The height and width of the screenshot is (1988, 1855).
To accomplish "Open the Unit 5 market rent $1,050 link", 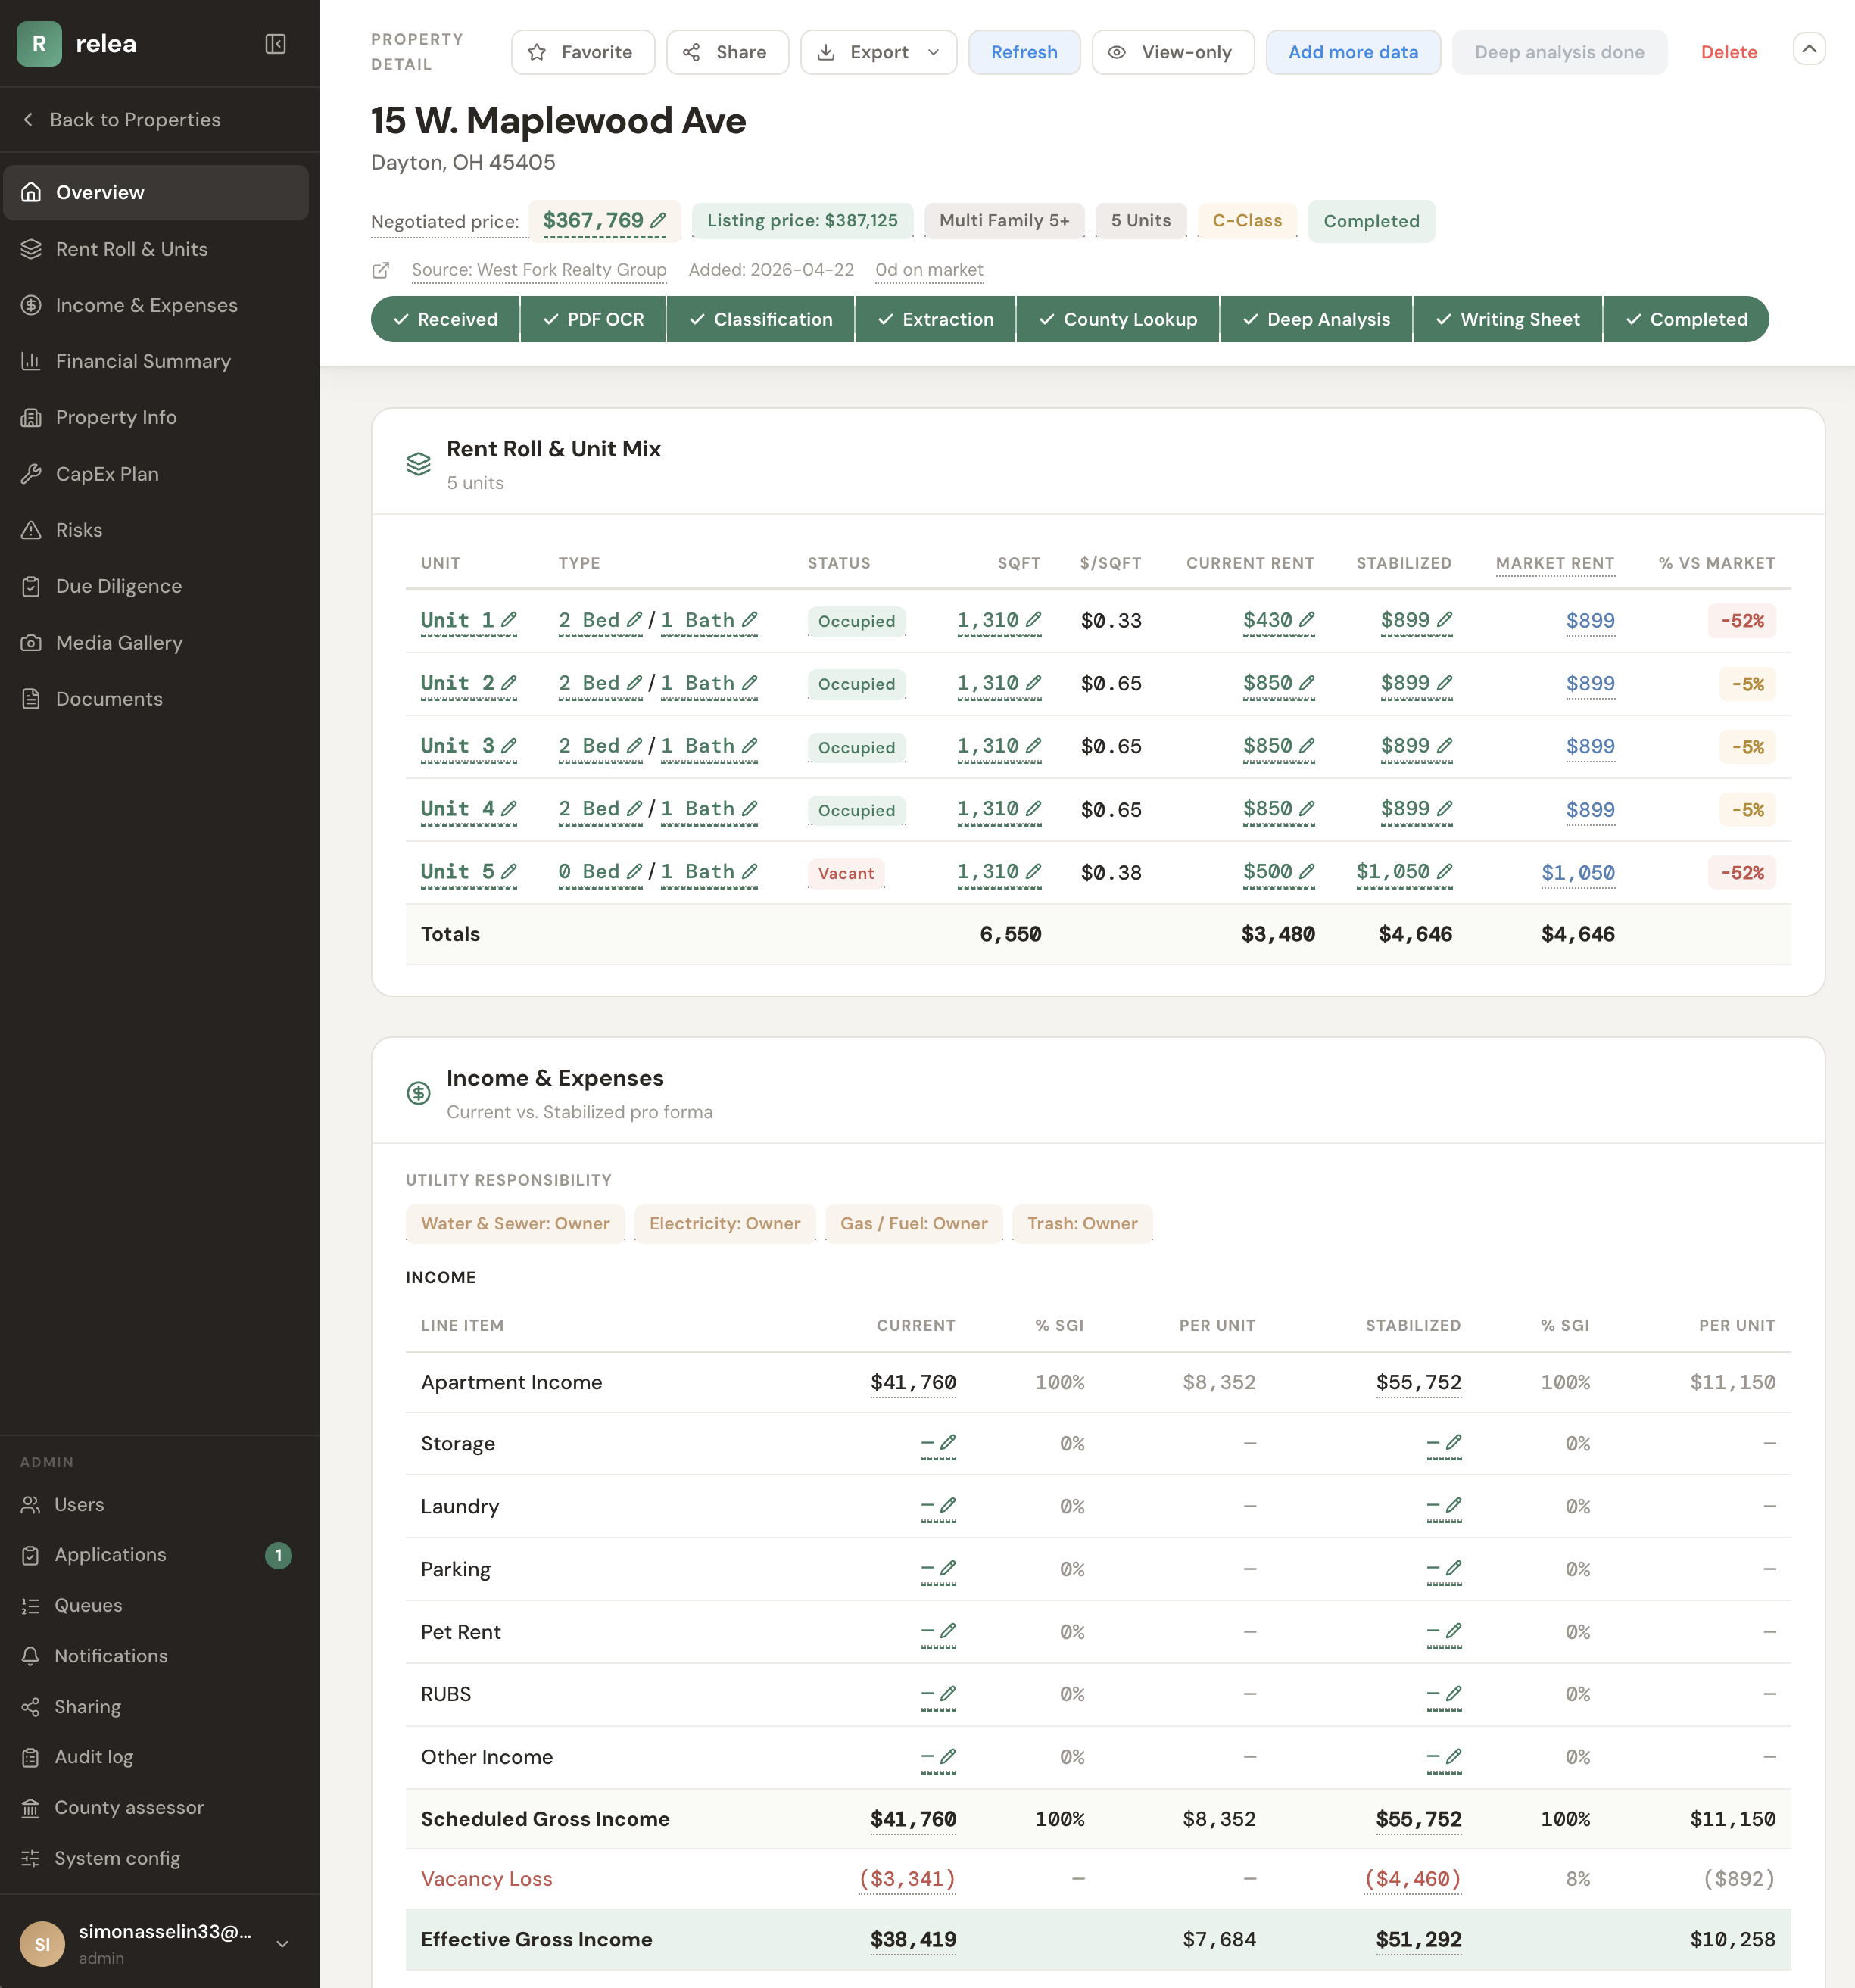I will [x=1578, y=873].
